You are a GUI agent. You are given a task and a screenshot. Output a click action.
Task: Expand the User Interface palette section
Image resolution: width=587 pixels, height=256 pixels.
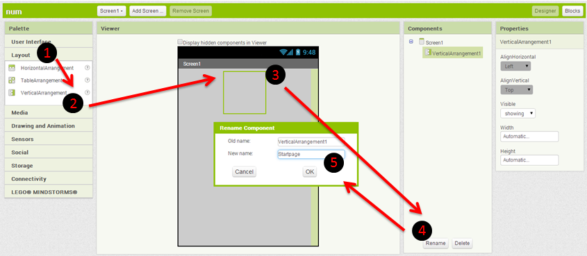(49, 42)
